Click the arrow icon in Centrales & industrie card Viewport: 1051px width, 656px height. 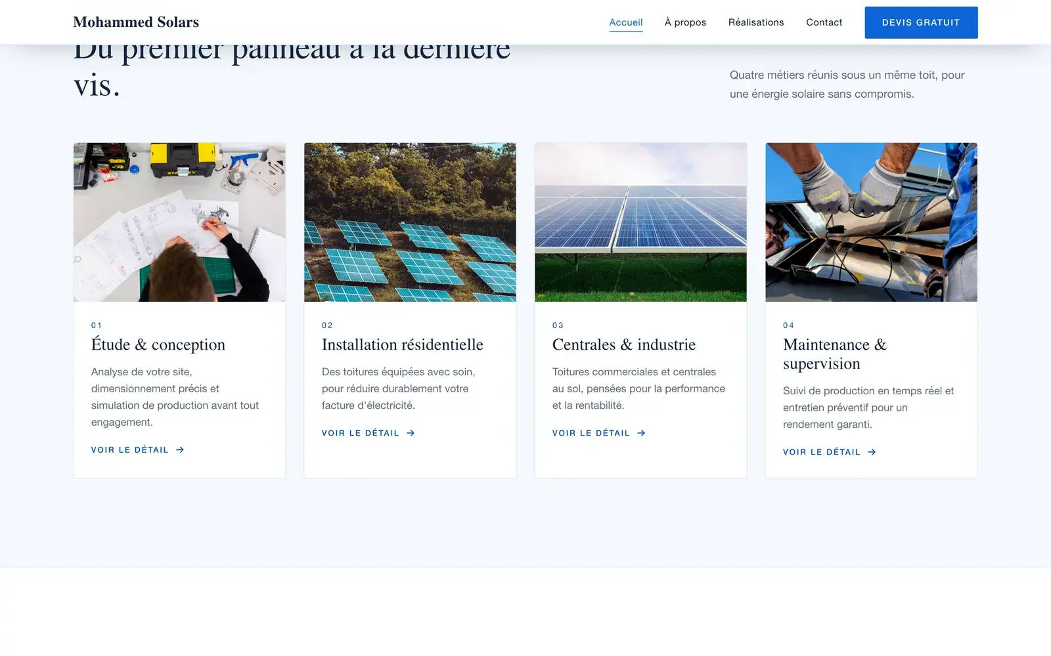click(641, 433)
